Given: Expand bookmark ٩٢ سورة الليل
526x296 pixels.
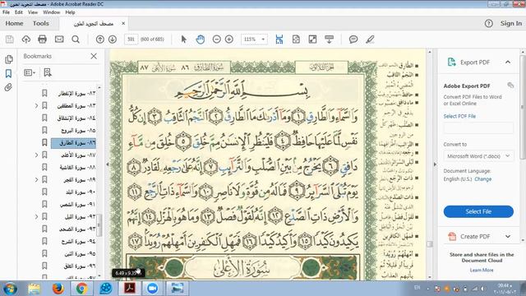Looking at the screenshot, I should 36,217.
